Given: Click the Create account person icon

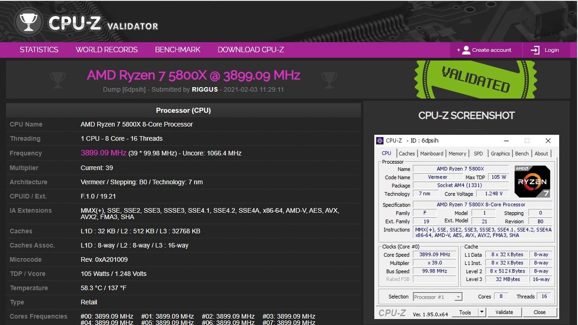Looking at the screenshot, I should (x=465, y=50).
